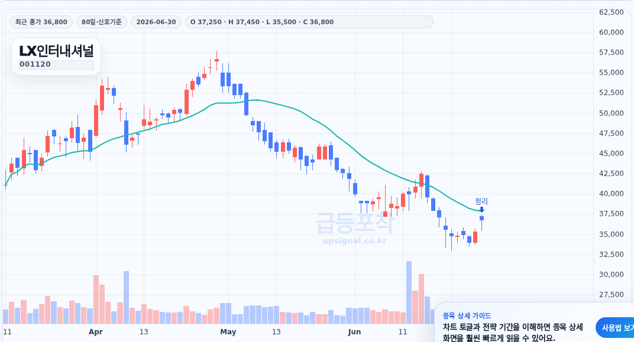This screenshot has height=342, width=634.
Task: Select the tallest blue volume bar near Jun 11
Action: point(409,292)
